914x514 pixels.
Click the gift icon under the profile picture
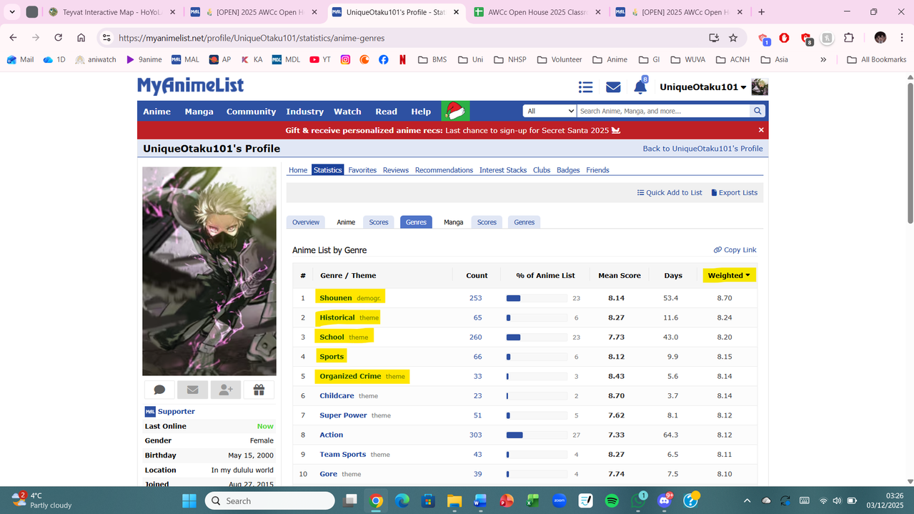pyautogui.click(x=259, y=390)
